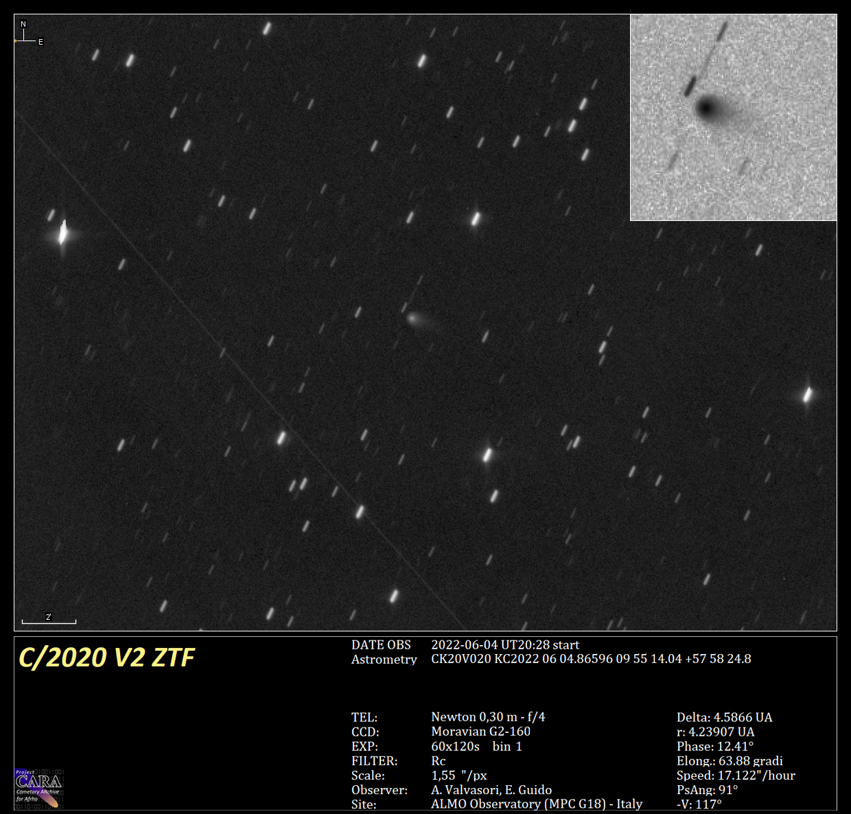851x814 pixels.
Task: Click the CARA project logo
Action: [39, 789]
